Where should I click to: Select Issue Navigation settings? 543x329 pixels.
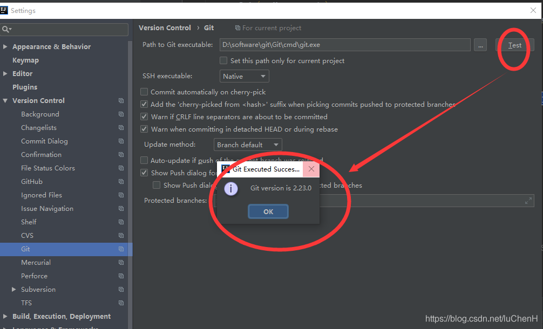coord(47,209)
